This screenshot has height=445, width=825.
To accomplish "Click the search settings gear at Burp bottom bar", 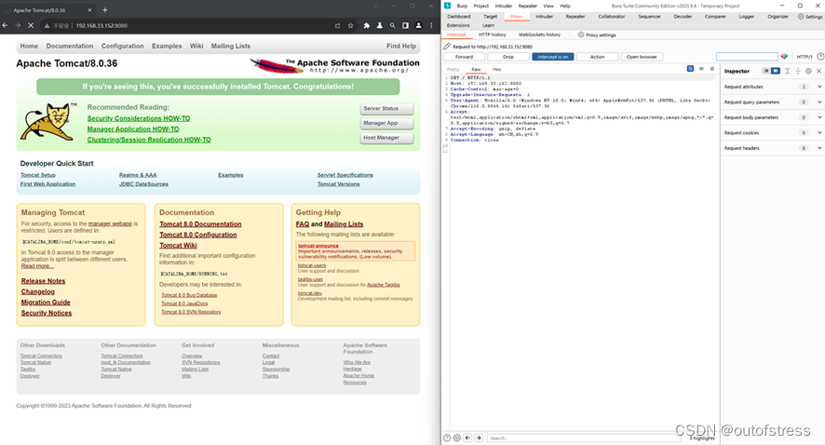I will (456, 438).
